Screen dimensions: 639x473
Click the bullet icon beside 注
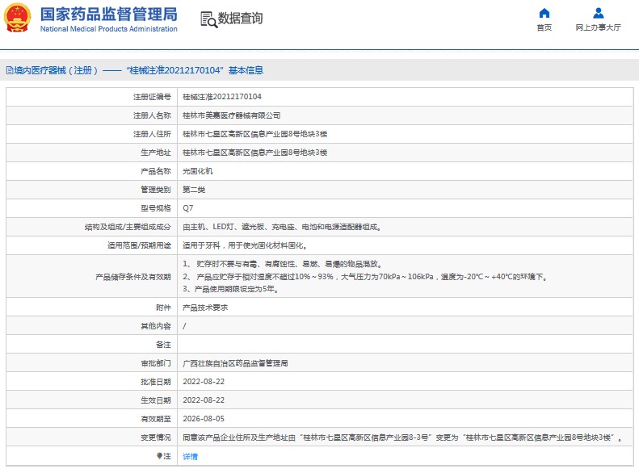158,457
